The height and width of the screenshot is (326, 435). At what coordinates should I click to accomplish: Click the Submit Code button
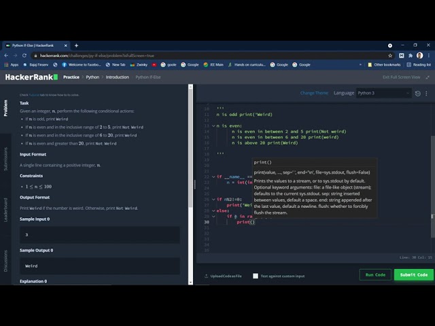tap(414, 274)
